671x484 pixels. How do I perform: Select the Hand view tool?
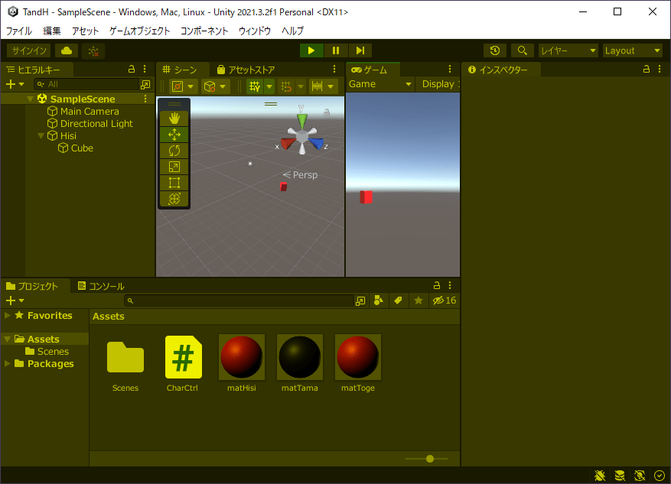click(x=174, y=119)
